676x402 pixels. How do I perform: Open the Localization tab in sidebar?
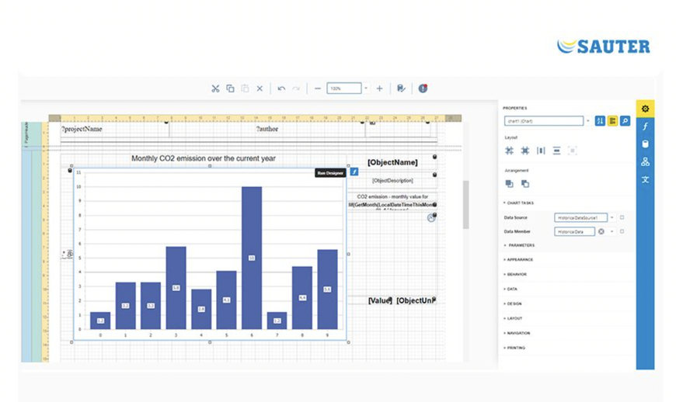coord(645,179)
